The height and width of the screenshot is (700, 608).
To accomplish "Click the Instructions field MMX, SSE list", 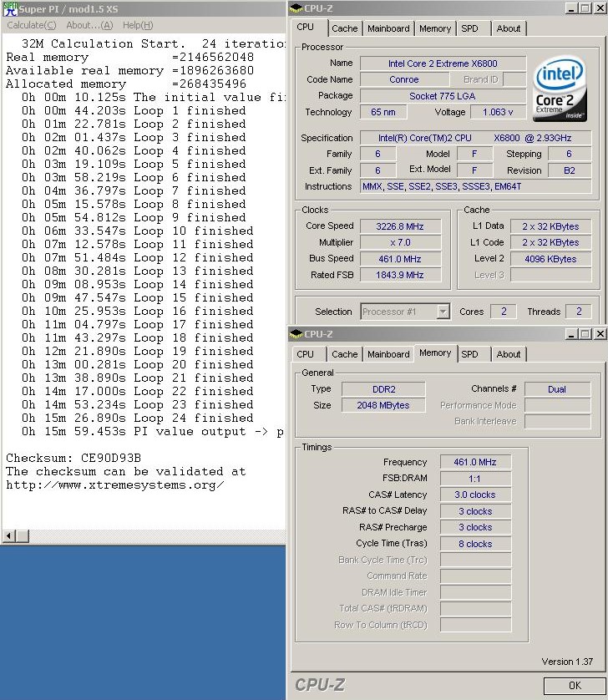I will click(x=475, y=186).
